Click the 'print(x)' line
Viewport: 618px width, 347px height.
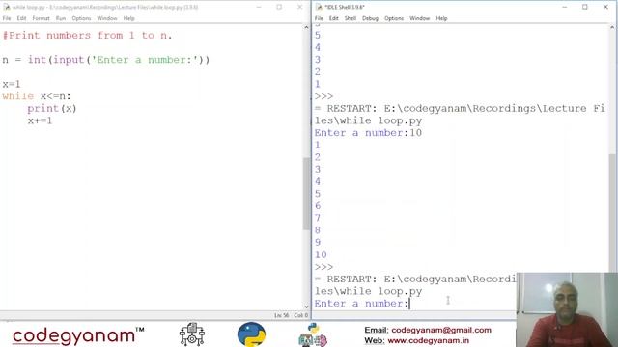pos(52,109)
